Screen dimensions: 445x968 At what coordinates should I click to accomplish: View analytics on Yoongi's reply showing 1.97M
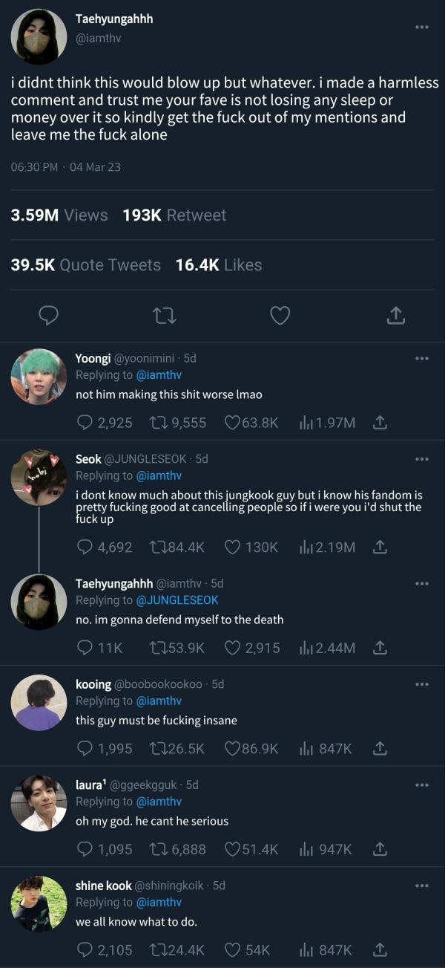pyautogui.click(x=306, y=423)
